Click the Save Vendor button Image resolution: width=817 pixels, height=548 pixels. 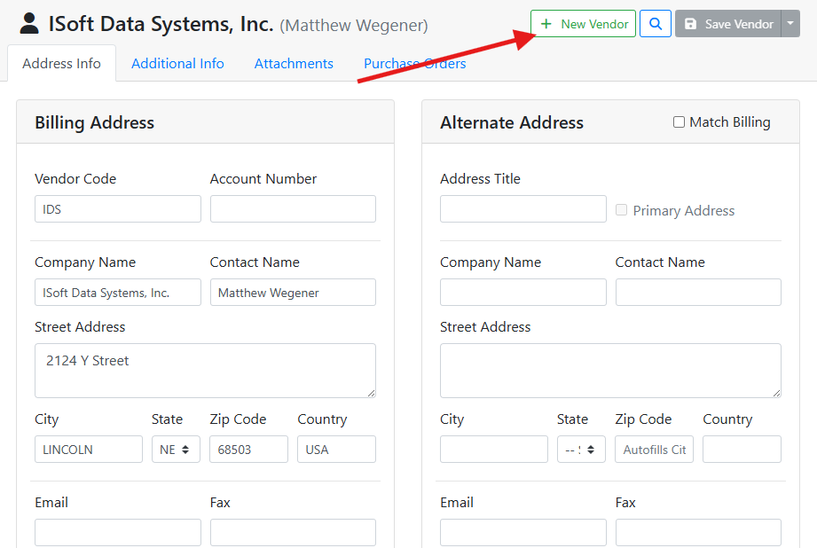pos(728,24)
